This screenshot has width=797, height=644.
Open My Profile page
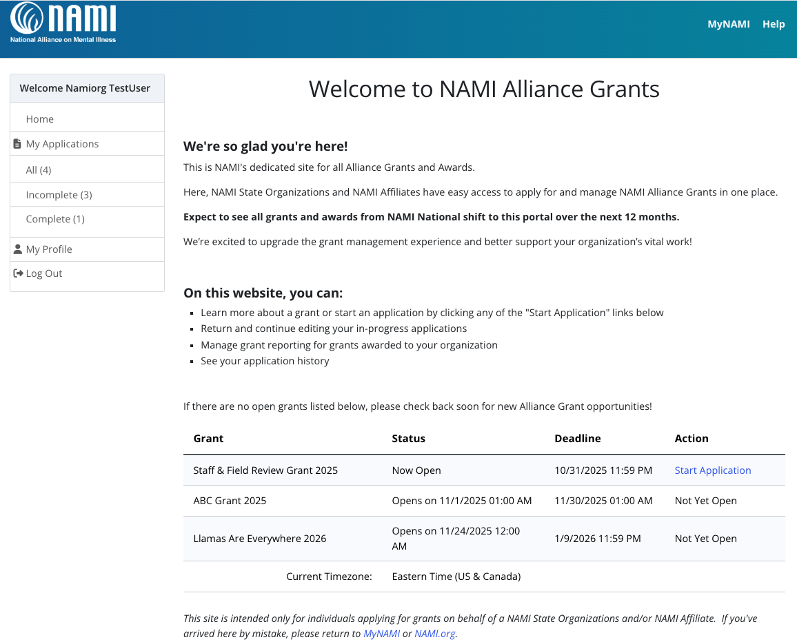click(x=49, y=249)
